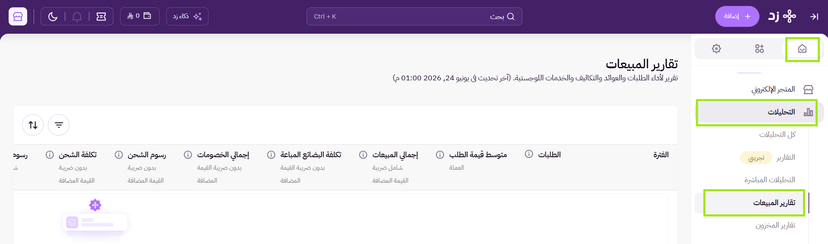Switch to apps grid sidebar tab
828x244 pixels.
[759, 48]
